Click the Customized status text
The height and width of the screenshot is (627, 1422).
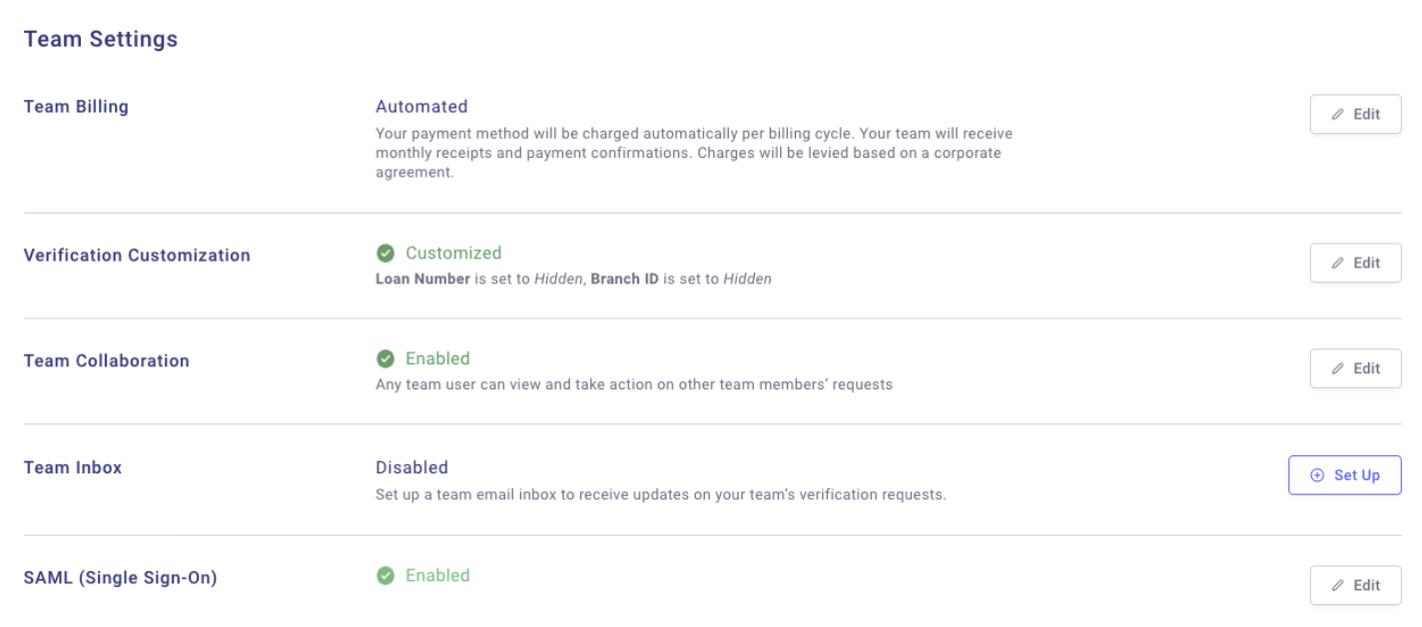(453, 254)
